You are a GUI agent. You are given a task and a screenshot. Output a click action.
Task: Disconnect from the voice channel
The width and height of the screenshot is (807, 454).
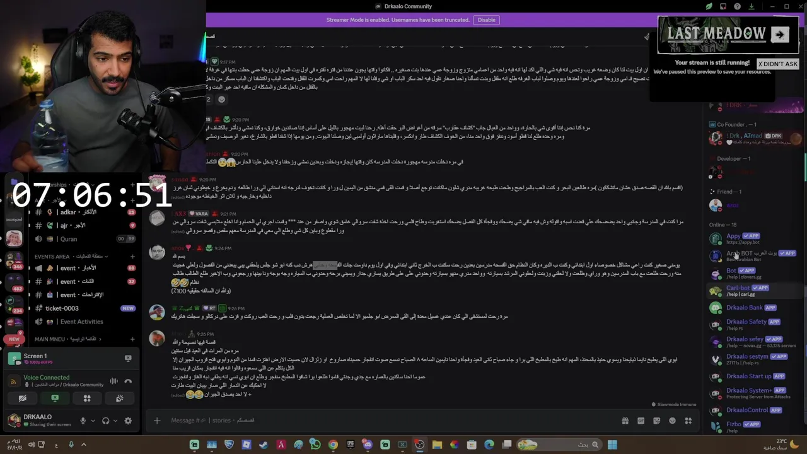(x=128, y=381)
